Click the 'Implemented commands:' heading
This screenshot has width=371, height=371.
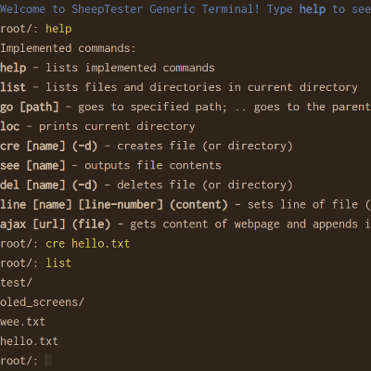point(68,48)
